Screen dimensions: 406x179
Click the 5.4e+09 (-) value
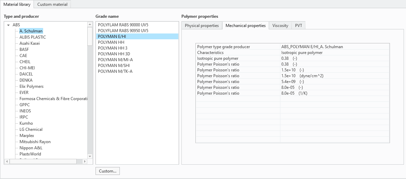coord(292,82)
